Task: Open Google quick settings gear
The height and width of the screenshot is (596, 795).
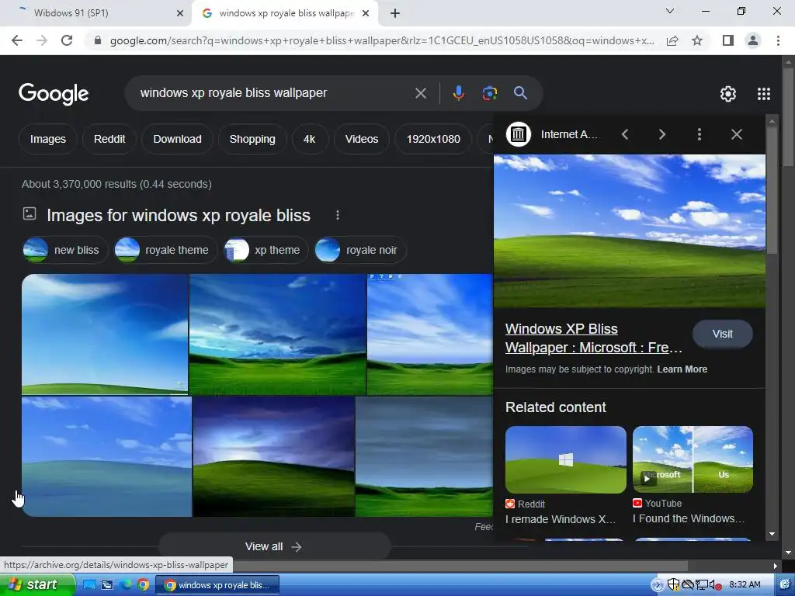Action: [728, 94]
